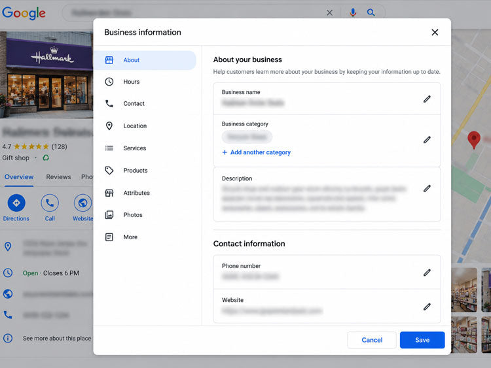Close the Business information dialog
The height and width of the screenshot is (368, 491).
[x=435, y=32]
